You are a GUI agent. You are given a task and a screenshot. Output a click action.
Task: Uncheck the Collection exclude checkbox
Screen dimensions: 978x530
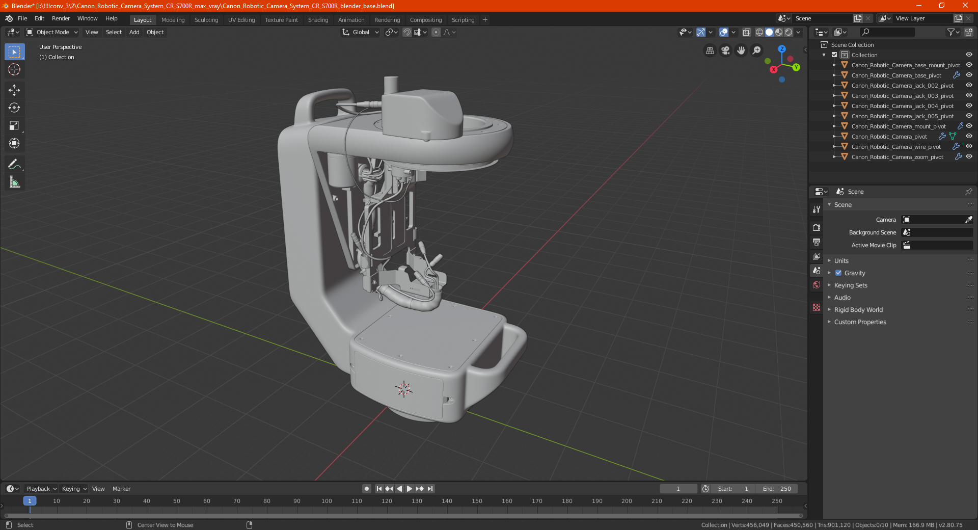(x=834, y=55)
